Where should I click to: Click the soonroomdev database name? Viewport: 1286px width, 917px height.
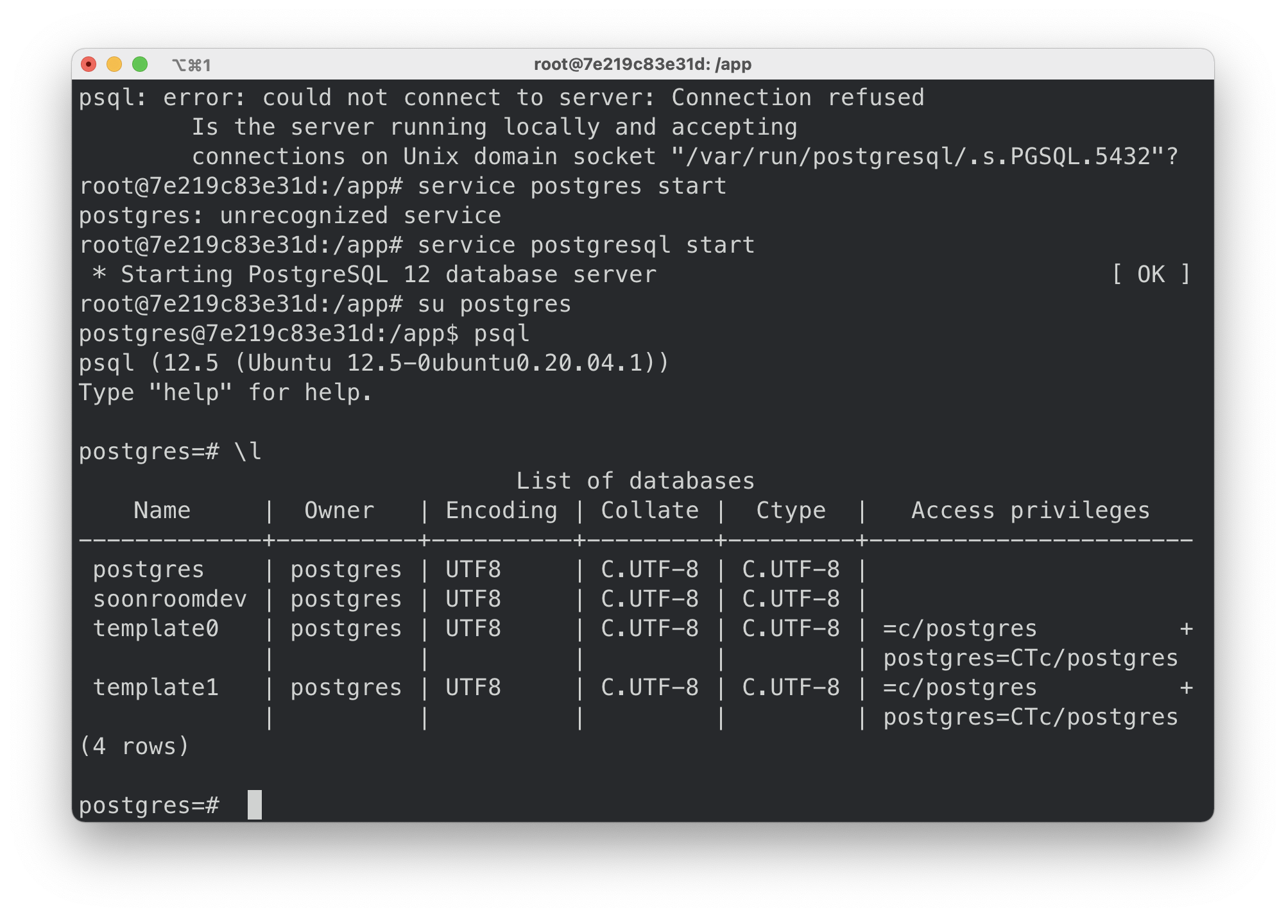[x=169, y=599]
